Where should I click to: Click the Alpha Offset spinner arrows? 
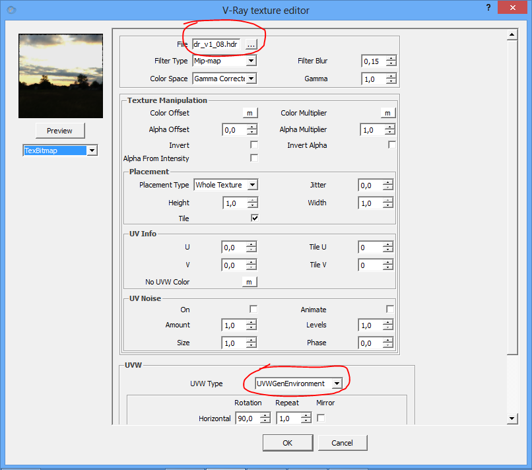coord(251,130)
